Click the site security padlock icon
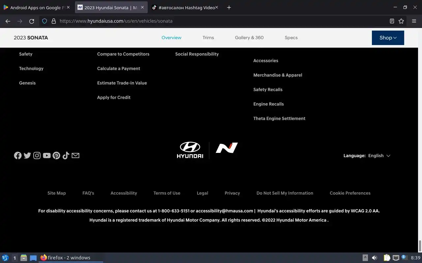 pyautogui.click(x=54, y=21)
